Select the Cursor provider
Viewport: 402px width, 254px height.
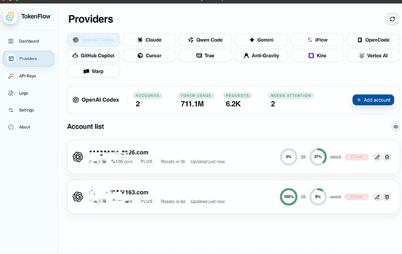150,55
